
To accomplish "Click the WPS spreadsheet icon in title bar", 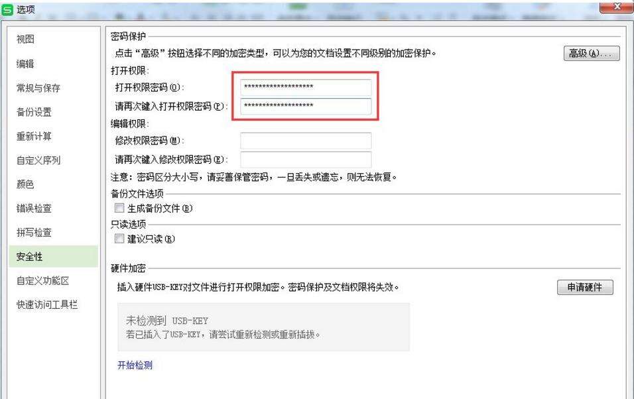I will [7, 9].
